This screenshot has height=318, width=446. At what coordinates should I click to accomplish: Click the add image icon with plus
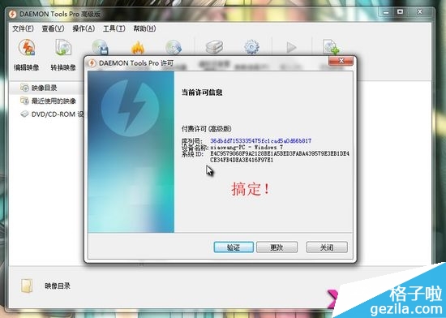point(331,47)
